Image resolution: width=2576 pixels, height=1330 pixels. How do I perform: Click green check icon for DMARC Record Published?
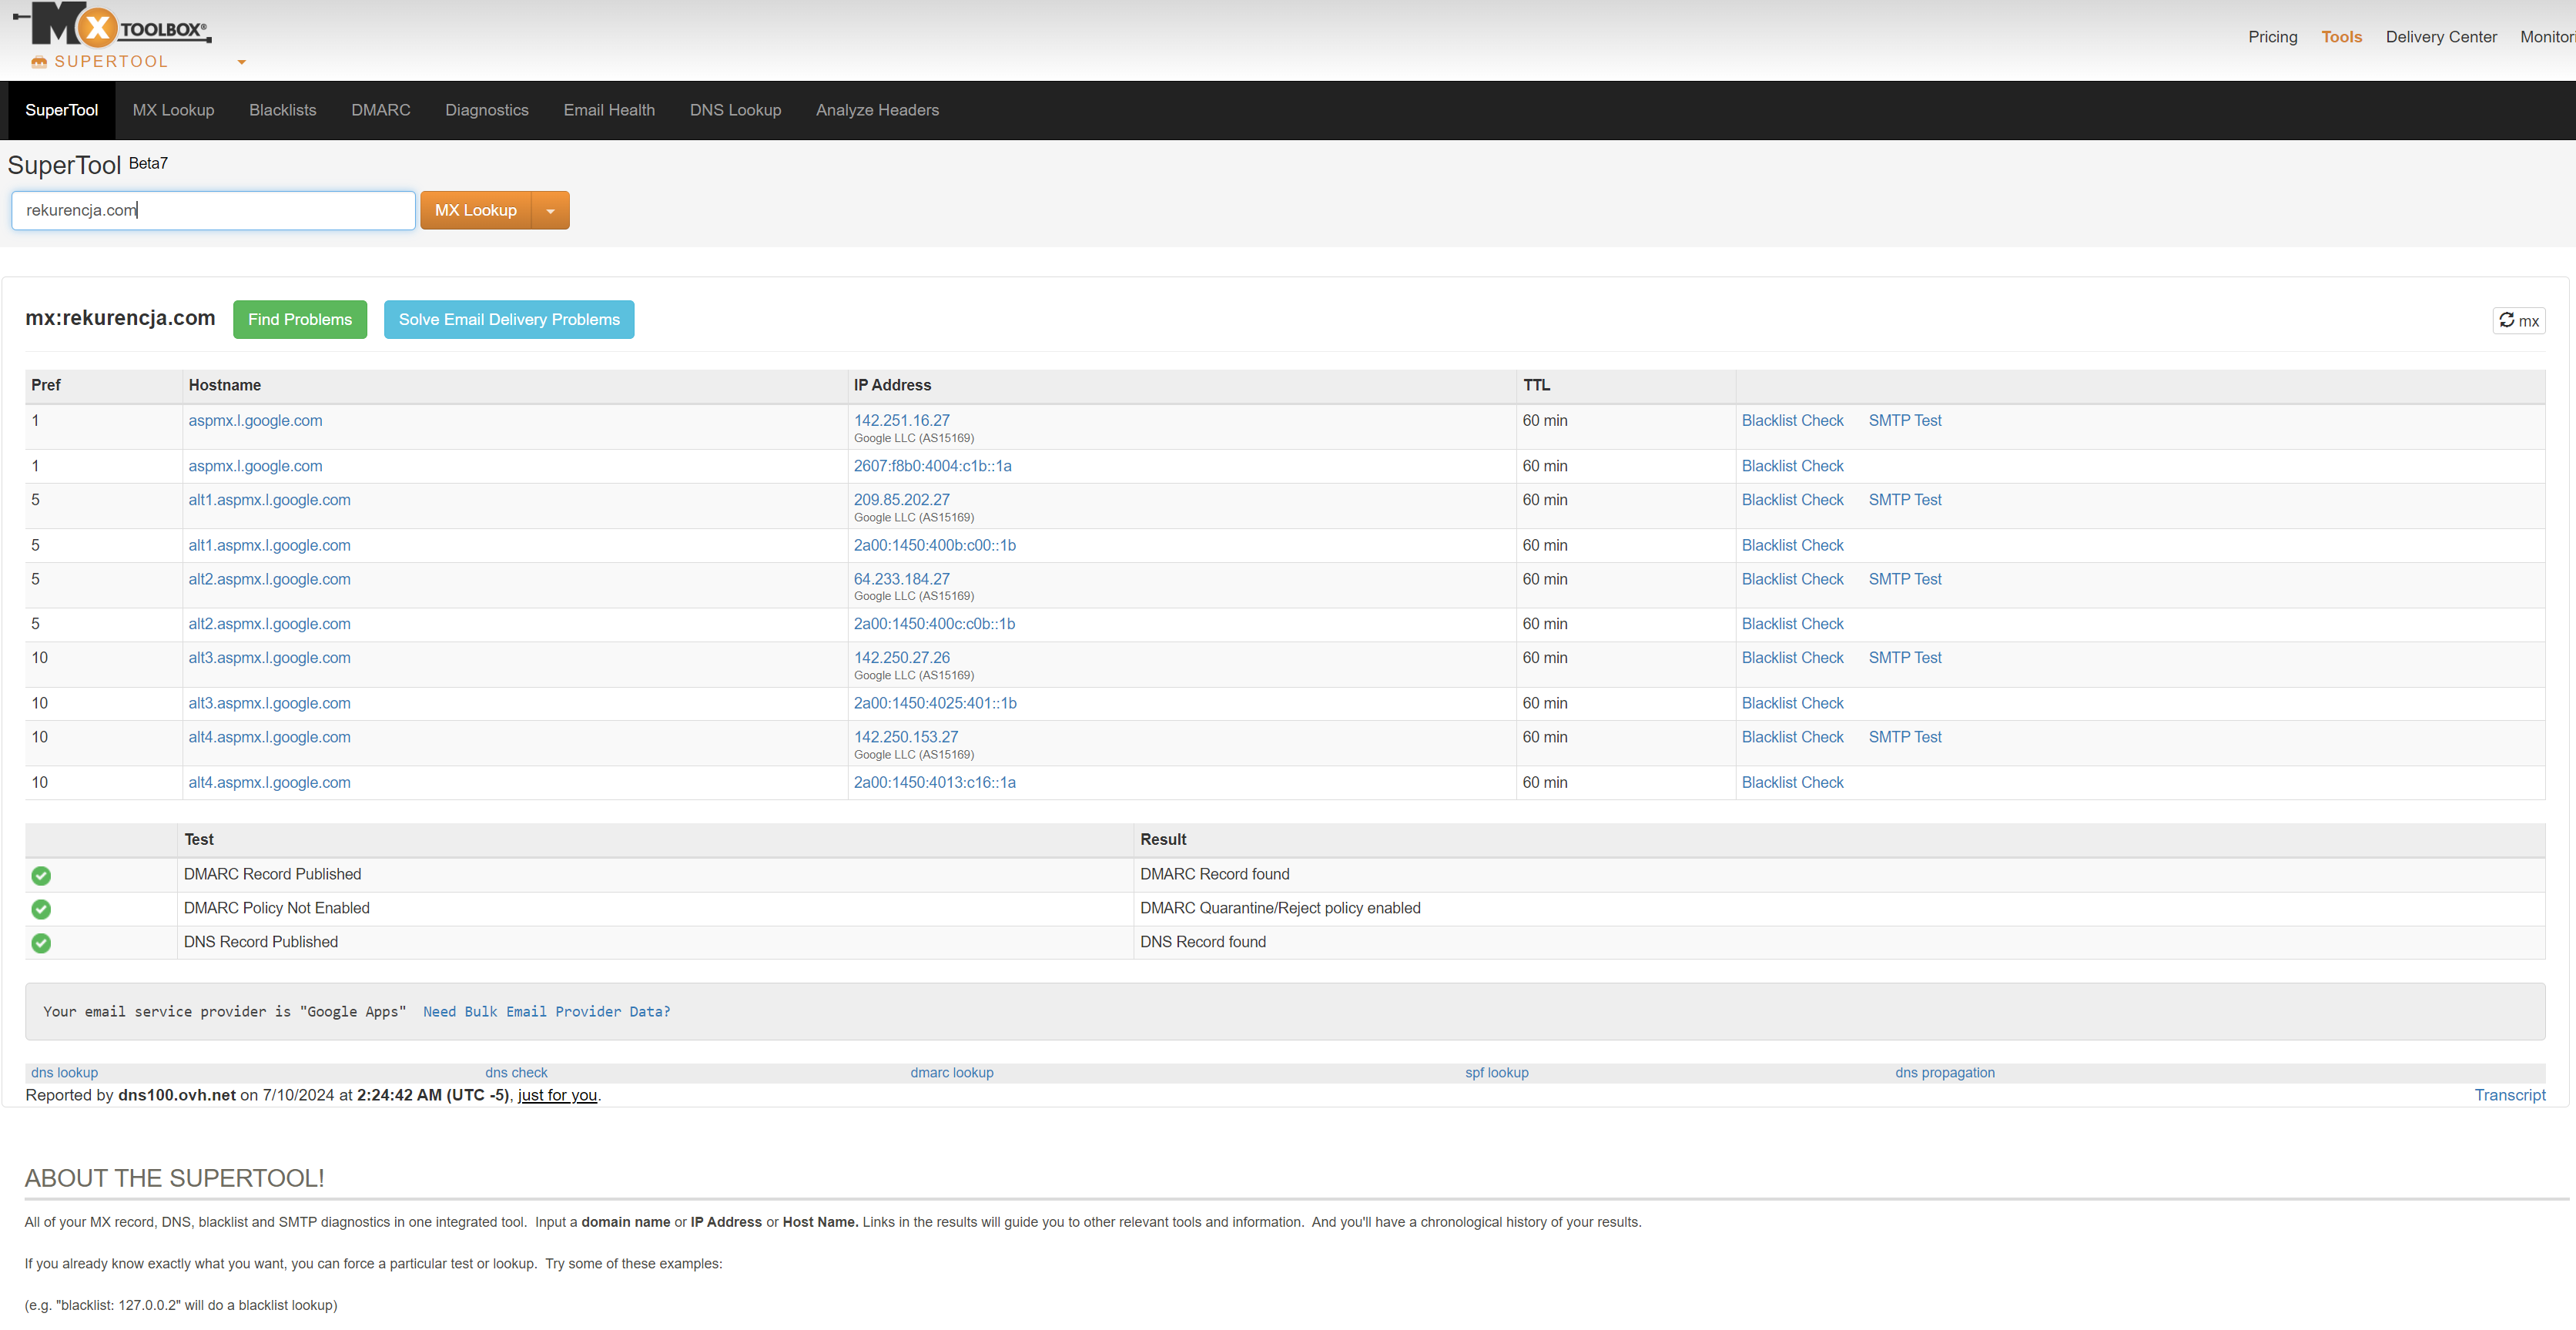tap(41, 875)
